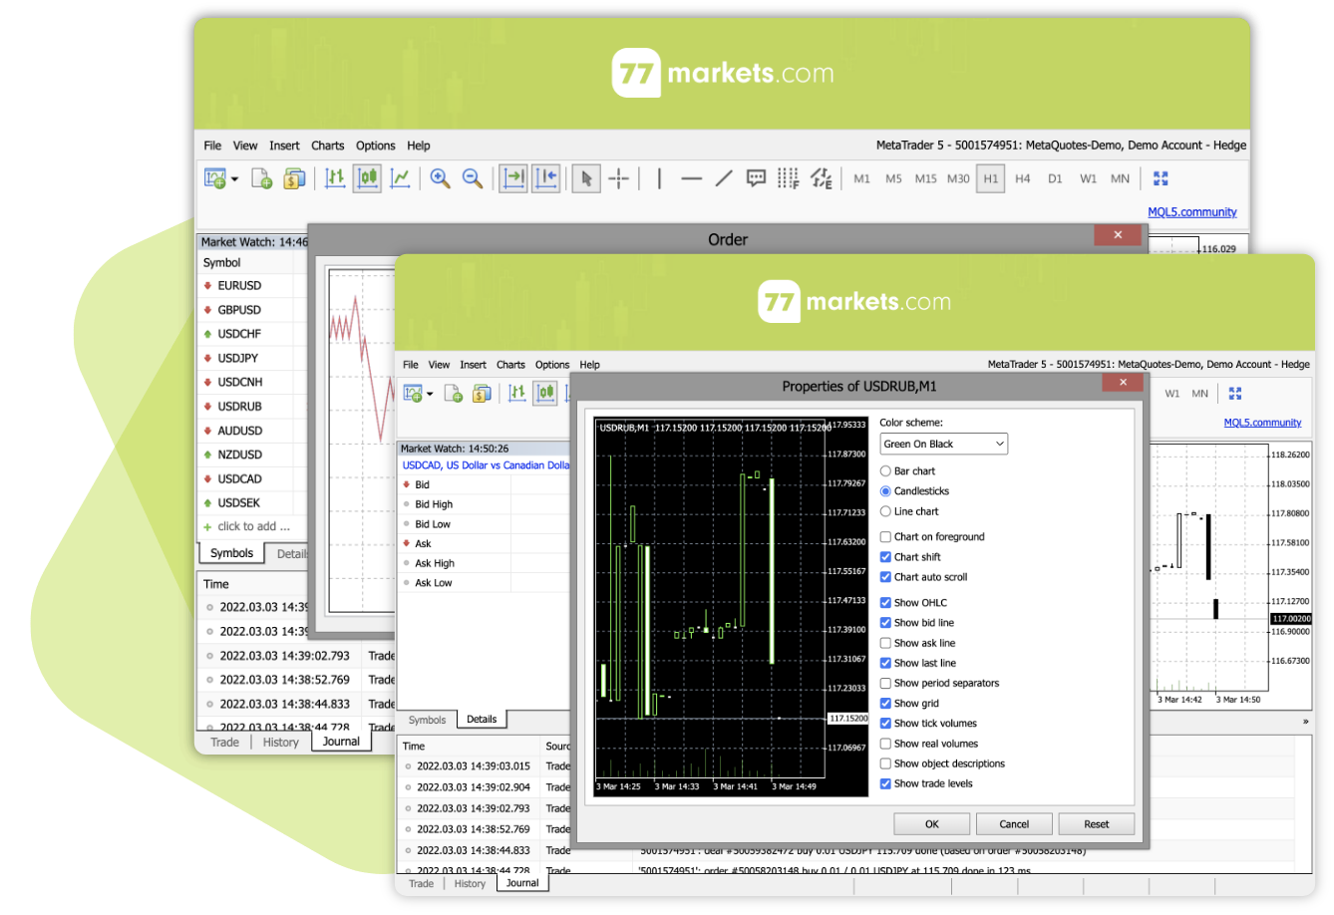Select the H4 timeframe button
Viewport: 1334px width, 915px height.
[1022, 178]
